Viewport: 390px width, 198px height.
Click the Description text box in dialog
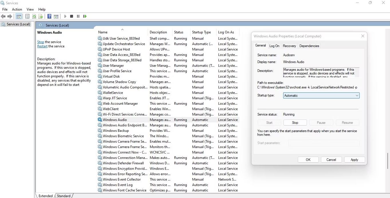(x=321, y=72)
